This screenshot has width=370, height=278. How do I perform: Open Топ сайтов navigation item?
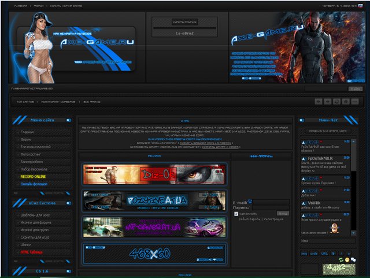coord(25,102)
